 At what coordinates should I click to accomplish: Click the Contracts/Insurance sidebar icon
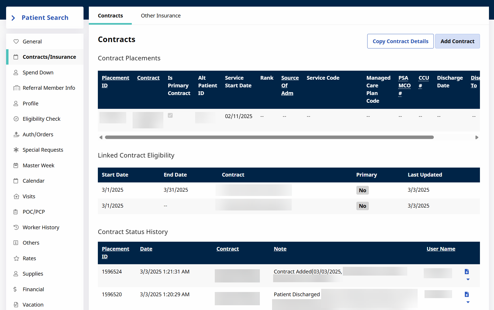tap(16, 57)
